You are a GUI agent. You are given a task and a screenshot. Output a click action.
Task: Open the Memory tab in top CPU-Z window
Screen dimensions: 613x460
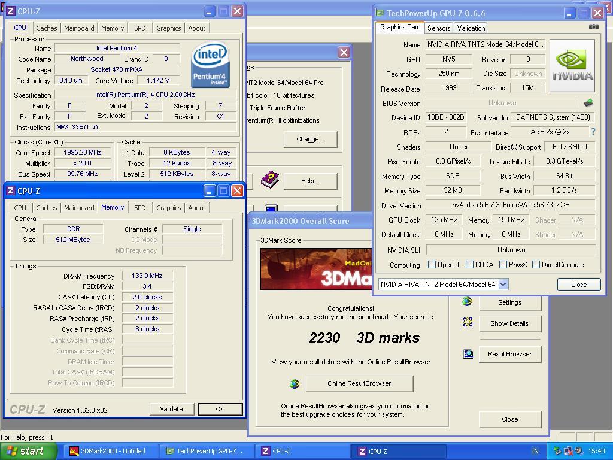click(x=112, y=28)
